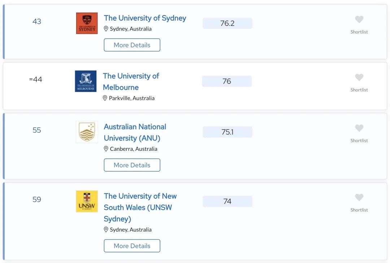Open The University of Melbourne link
This screenshot has height=263, width=390.
131,82
